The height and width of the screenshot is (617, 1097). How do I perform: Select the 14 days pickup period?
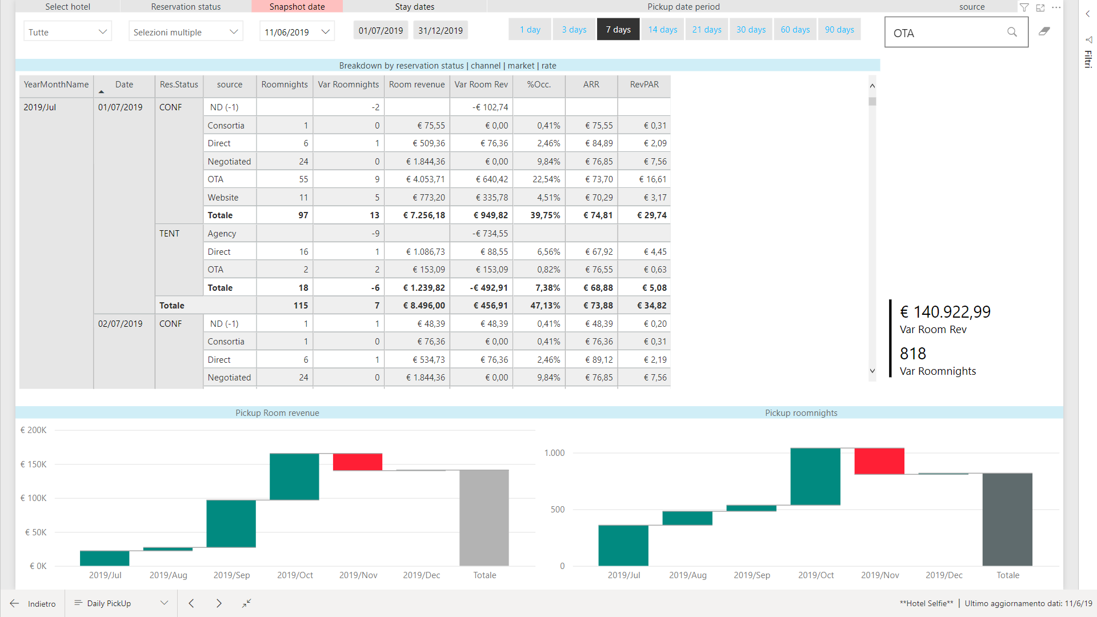coord(662,30)
